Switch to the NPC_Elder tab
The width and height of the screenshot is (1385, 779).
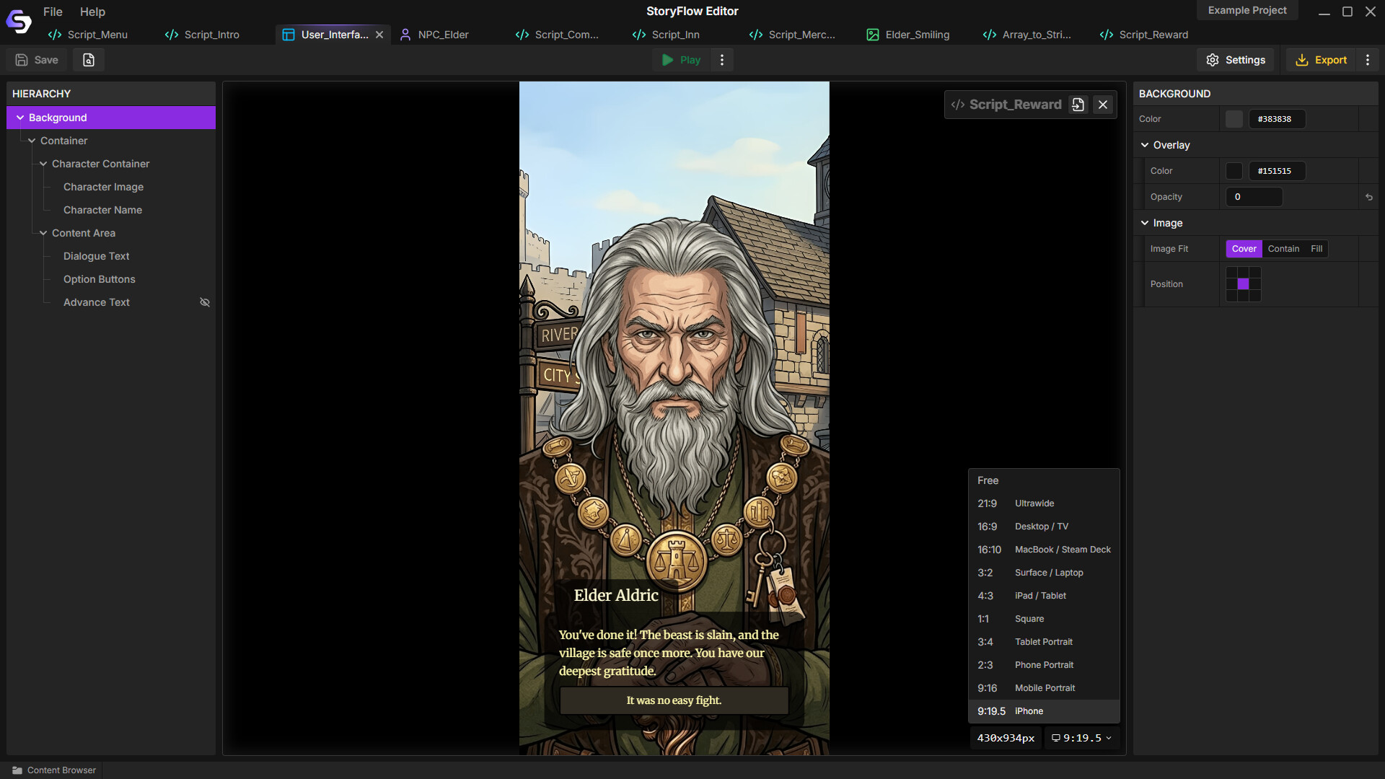(x=435, y=35)
